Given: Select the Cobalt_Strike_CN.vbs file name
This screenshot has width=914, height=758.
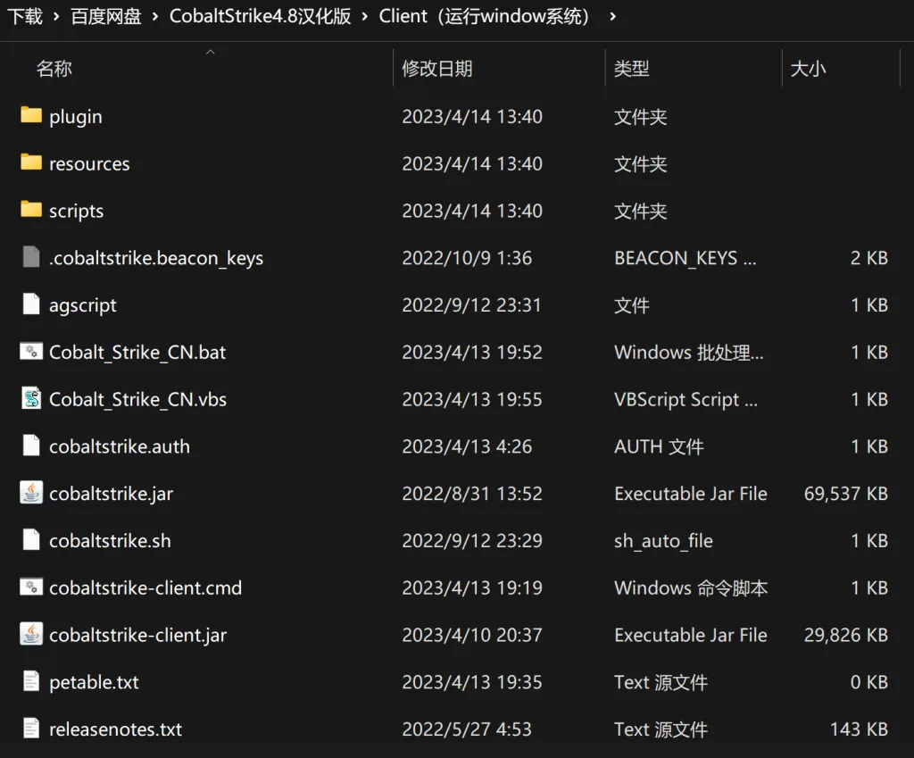Looking at the screenshot, I should [138, 399].
